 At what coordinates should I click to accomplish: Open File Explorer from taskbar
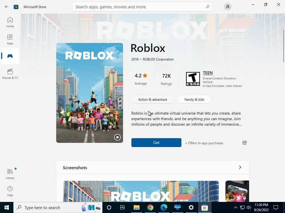point(136,207)
